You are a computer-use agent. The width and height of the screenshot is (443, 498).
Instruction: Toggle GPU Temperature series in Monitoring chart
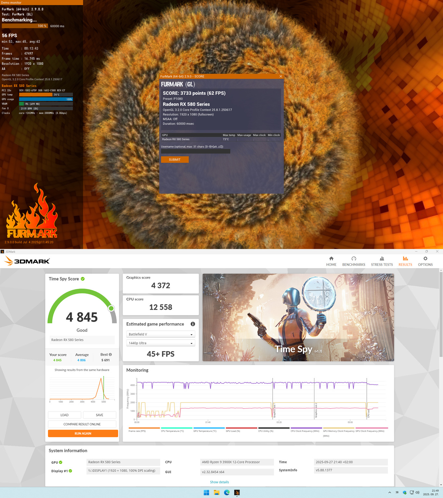(209, 430)
